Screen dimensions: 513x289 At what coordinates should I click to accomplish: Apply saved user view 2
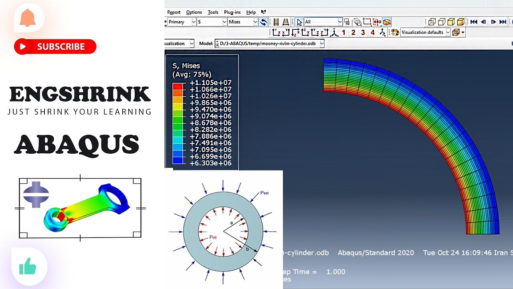point(353,32)
